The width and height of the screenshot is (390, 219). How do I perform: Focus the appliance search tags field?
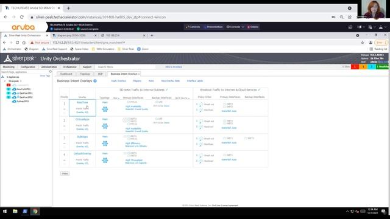pos(24,72)
